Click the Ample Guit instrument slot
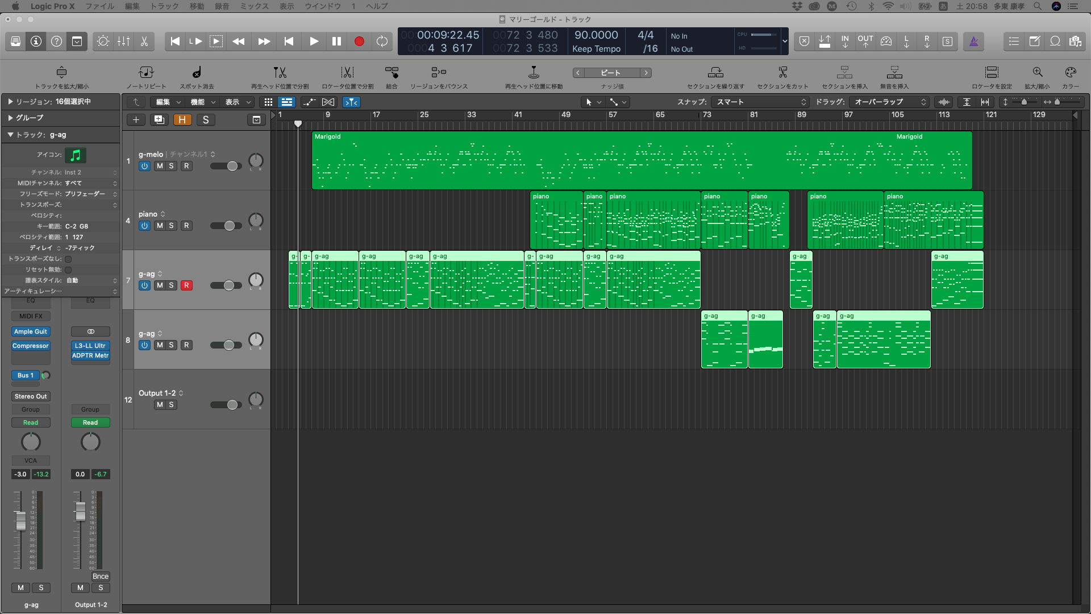1091x614 pixels. 31,331
